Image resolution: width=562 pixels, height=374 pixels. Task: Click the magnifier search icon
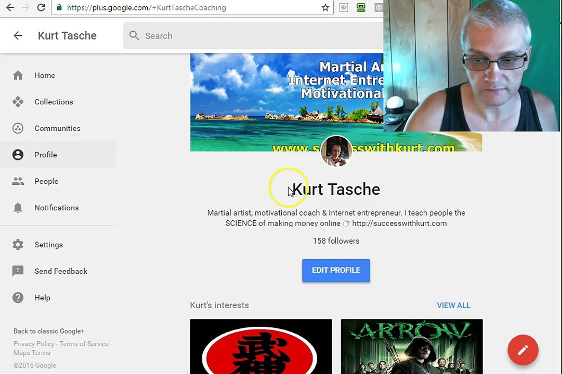coord(134,35)
